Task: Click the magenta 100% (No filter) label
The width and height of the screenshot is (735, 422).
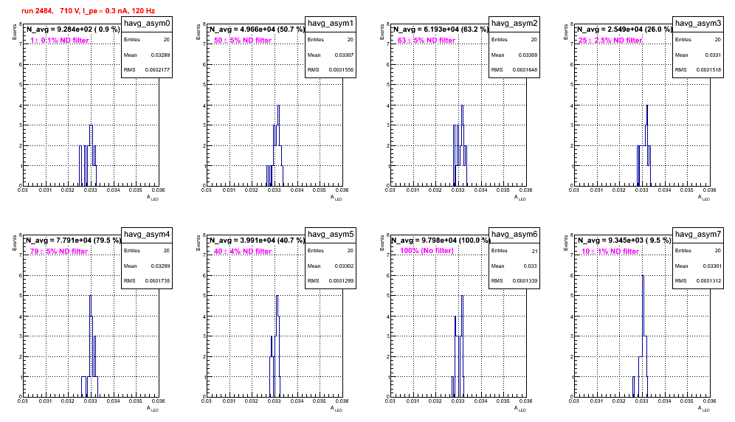Action: (427, 251)
